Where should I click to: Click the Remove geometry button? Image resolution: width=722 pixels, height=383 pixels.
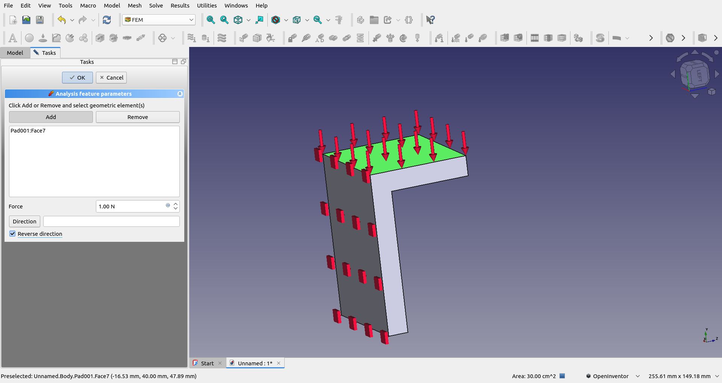[138, 117]
